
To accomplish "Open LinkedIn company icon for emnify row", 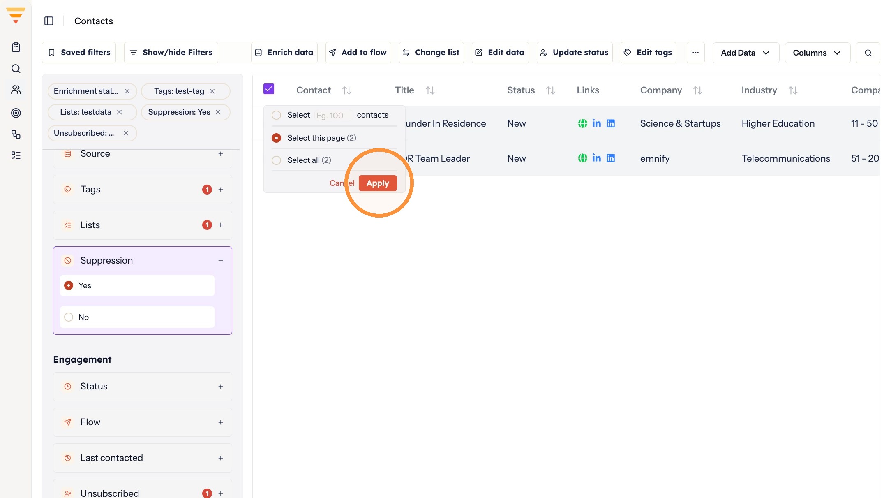I will pyautogui.click(x=611, y=158).
